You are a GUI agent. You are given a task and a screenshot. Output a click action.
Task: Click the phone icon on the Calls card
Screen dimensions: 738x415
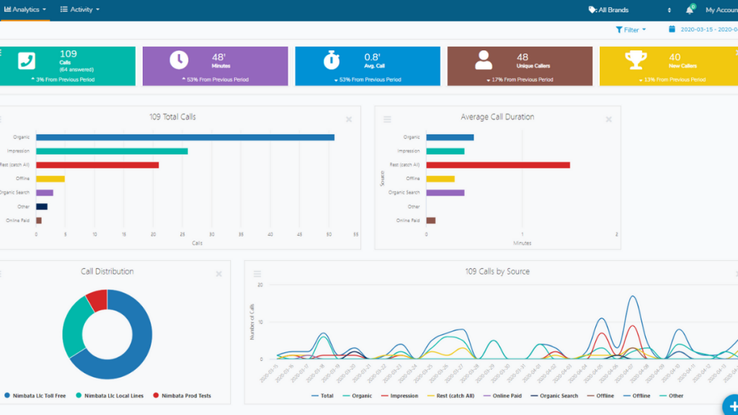(x=27, y=61)
